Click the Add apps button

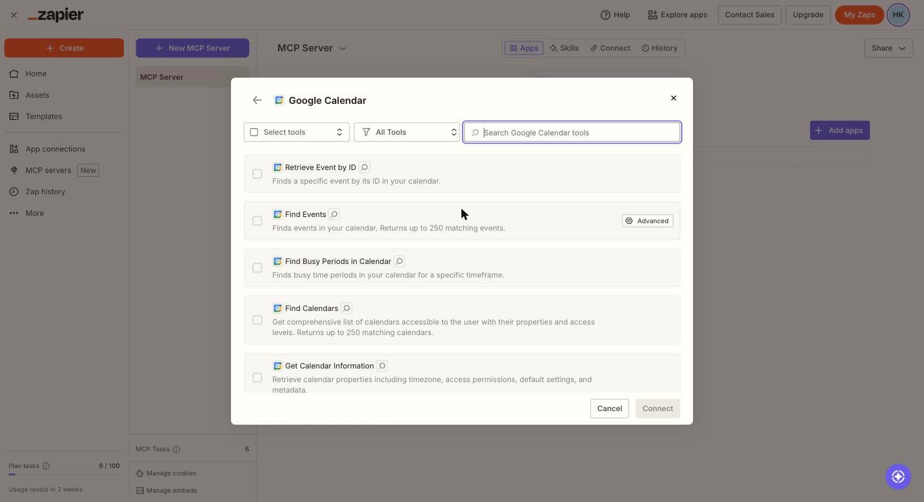pos(840,130)
